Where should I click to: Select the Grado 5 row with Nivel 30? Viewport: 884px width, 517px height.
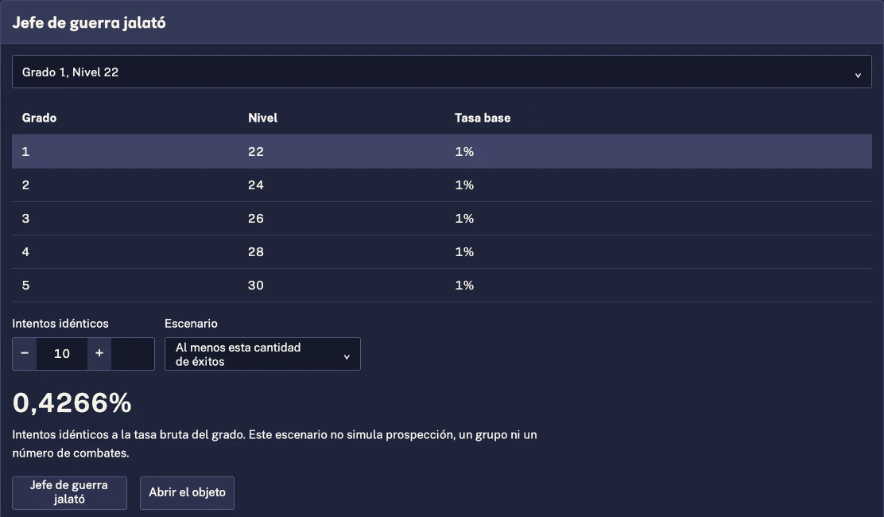click(x=441, y=286)
